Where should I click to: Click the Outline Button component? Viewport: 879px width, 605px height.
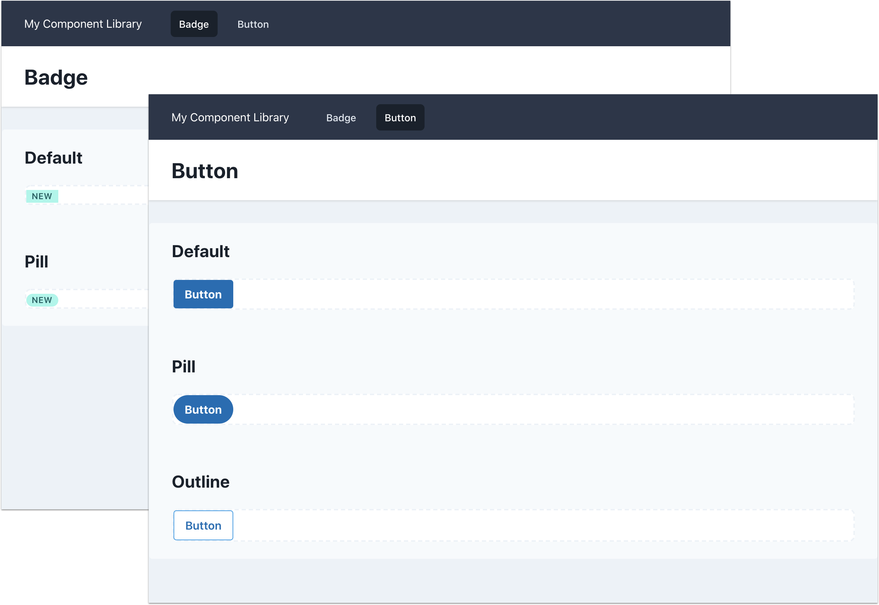[x=203, y=525]
